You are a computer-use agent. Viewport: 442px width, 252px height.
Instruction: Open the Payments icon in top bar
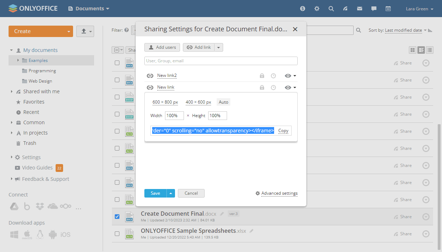[x=302, y=8]
